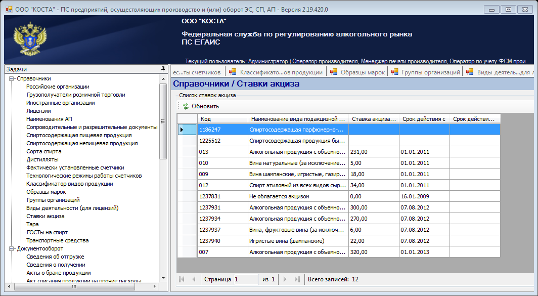Sort by Ставка акциза column header
The width and height of the screenshot is (538, 296).
point(374,119)
